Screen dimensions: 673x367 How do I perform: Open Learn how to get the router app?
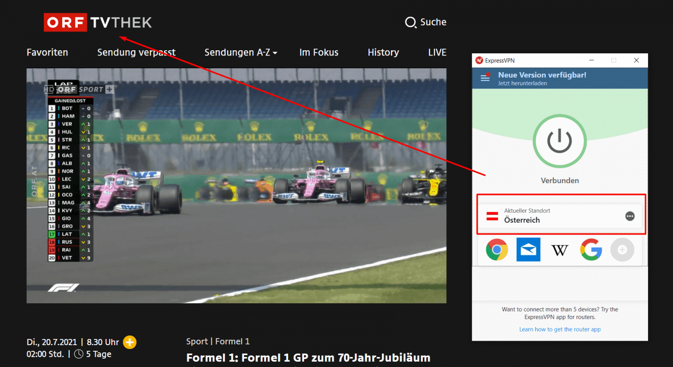560,329
